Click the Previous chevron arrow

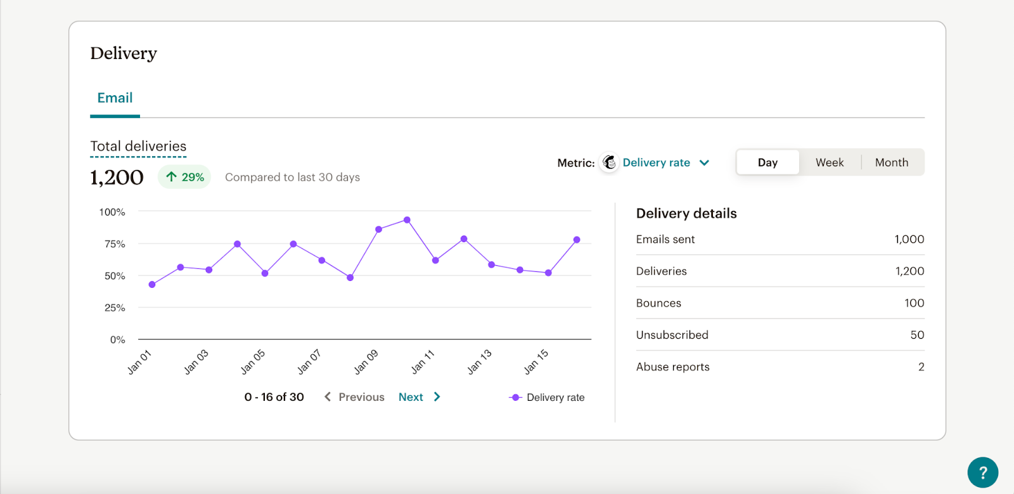click(328, 397)
